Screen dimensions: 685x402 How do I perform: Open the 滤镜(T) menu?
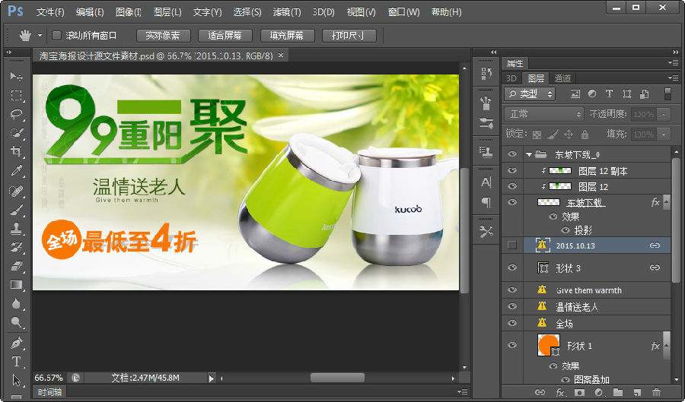tap(287, 11)
